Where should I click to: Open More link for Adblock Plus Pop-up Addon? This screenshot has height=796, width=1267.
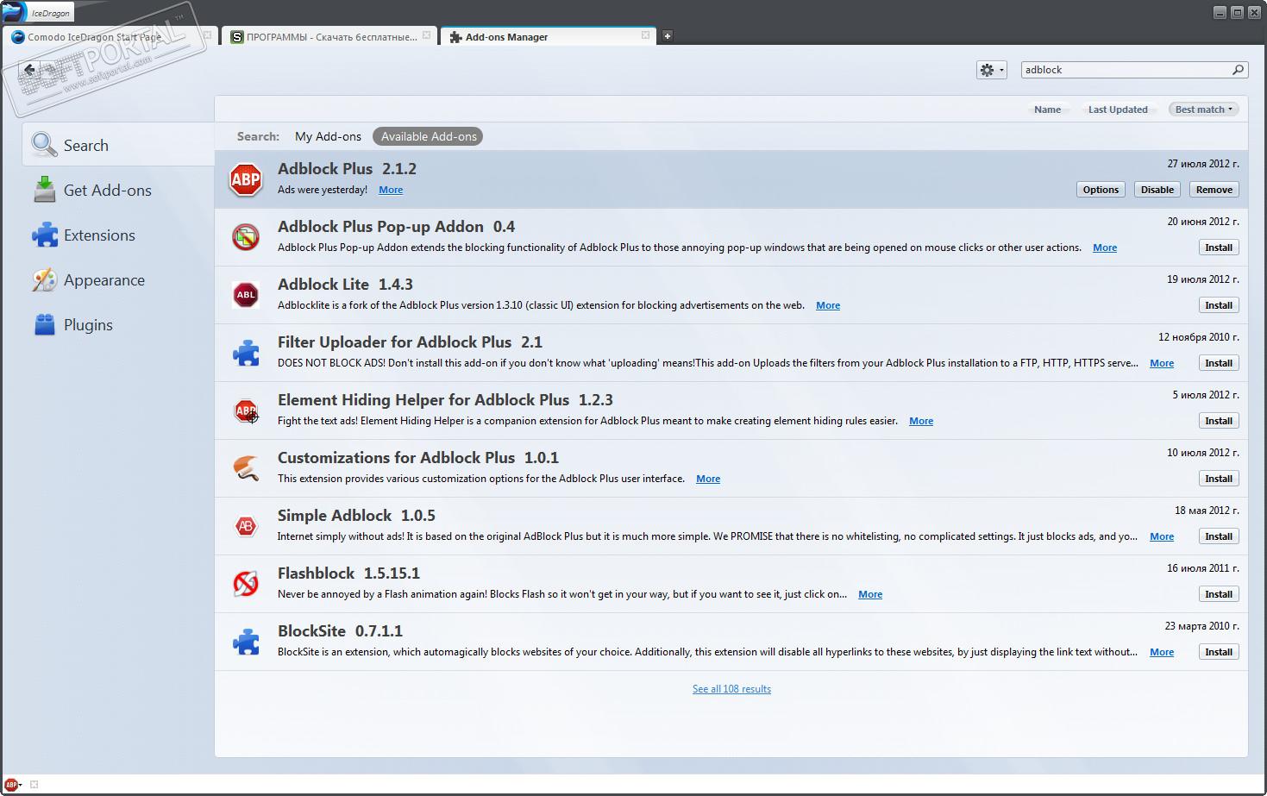(x=1105, y=248)
